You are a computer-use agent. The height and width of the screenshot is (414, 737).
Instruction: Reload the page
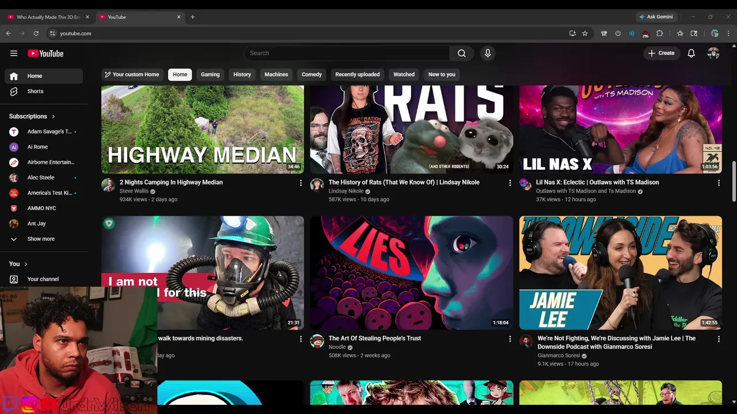[x=36, y=33]
